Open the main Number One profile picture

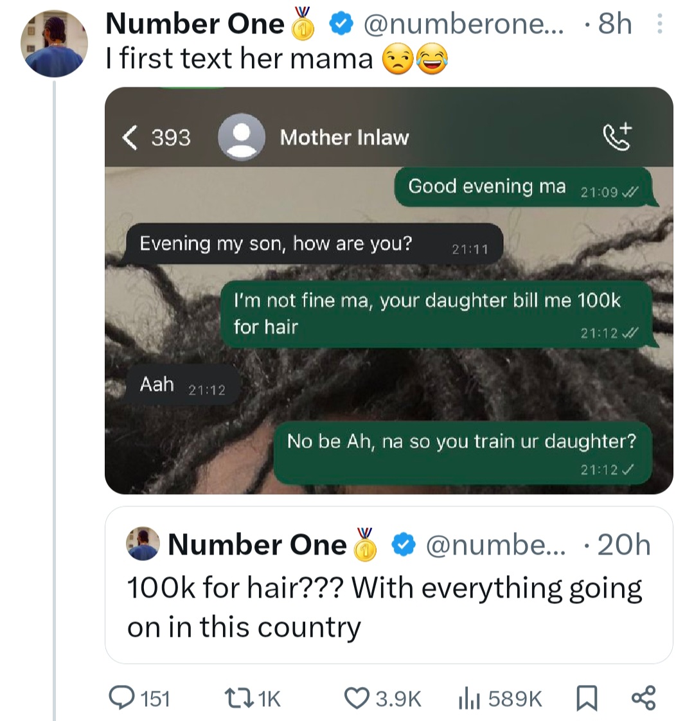click(x=55, y=44)
